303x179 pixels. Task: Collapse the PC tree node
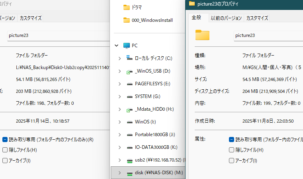[117, 46]
